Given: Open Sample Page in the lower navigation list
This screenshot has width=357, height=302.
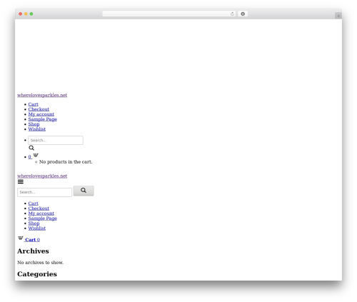Looking at the screenshot, I should (x=43, y=218).
